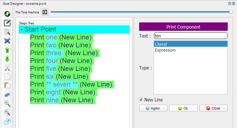Image resolution: width=237 pixels, height=128 pixels.
Task: Click the zoom in magnifier icon
Action: point(7,104)
